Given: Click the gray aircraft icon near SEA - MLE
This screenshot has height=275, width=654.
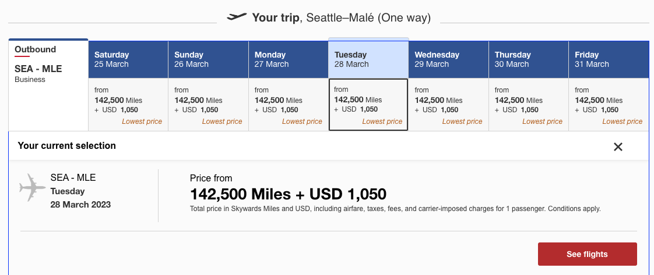Looking at the screenshot, I should 32,187.
